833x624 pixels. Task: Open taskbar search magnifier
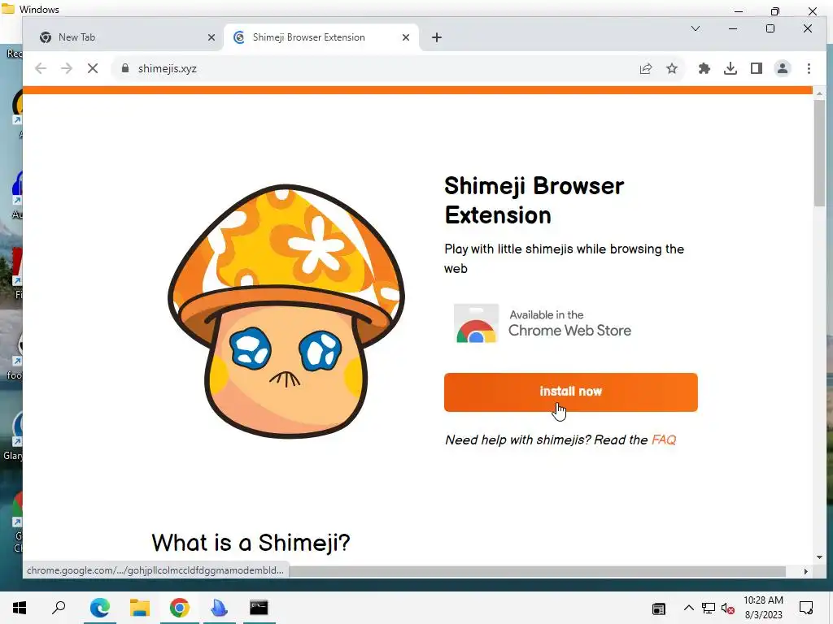(59, 608)
